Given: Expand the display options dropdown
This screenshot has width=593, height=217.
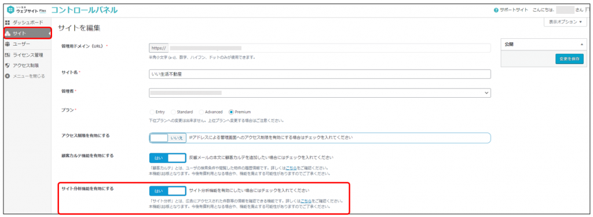Looking at the screenshot, I should 566,23.
